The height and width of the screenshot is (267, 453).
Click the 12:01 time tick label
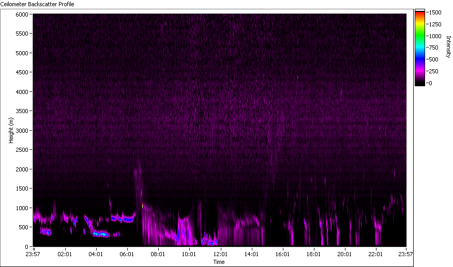[220, 254]
